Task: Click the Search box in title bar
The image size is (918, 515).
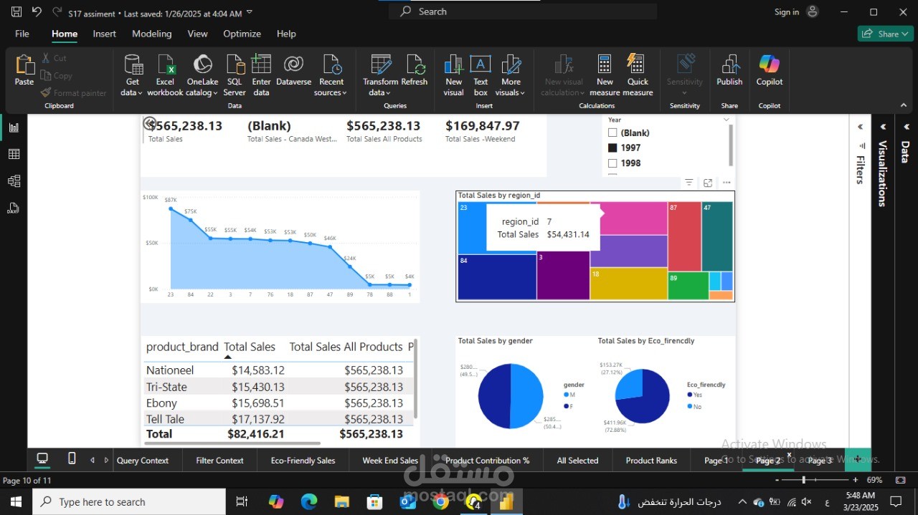Action: [523, 11]
